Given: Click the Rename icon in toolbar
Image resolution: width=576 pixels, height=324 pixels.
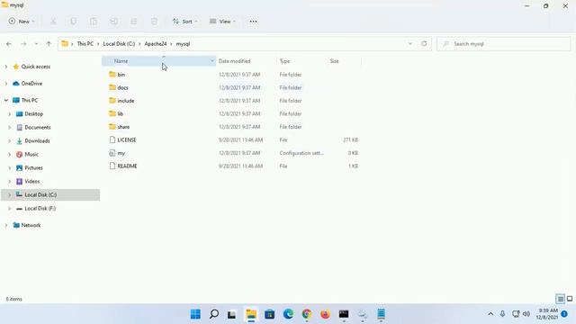Looking at the screenshot, I should click(114, 22).
